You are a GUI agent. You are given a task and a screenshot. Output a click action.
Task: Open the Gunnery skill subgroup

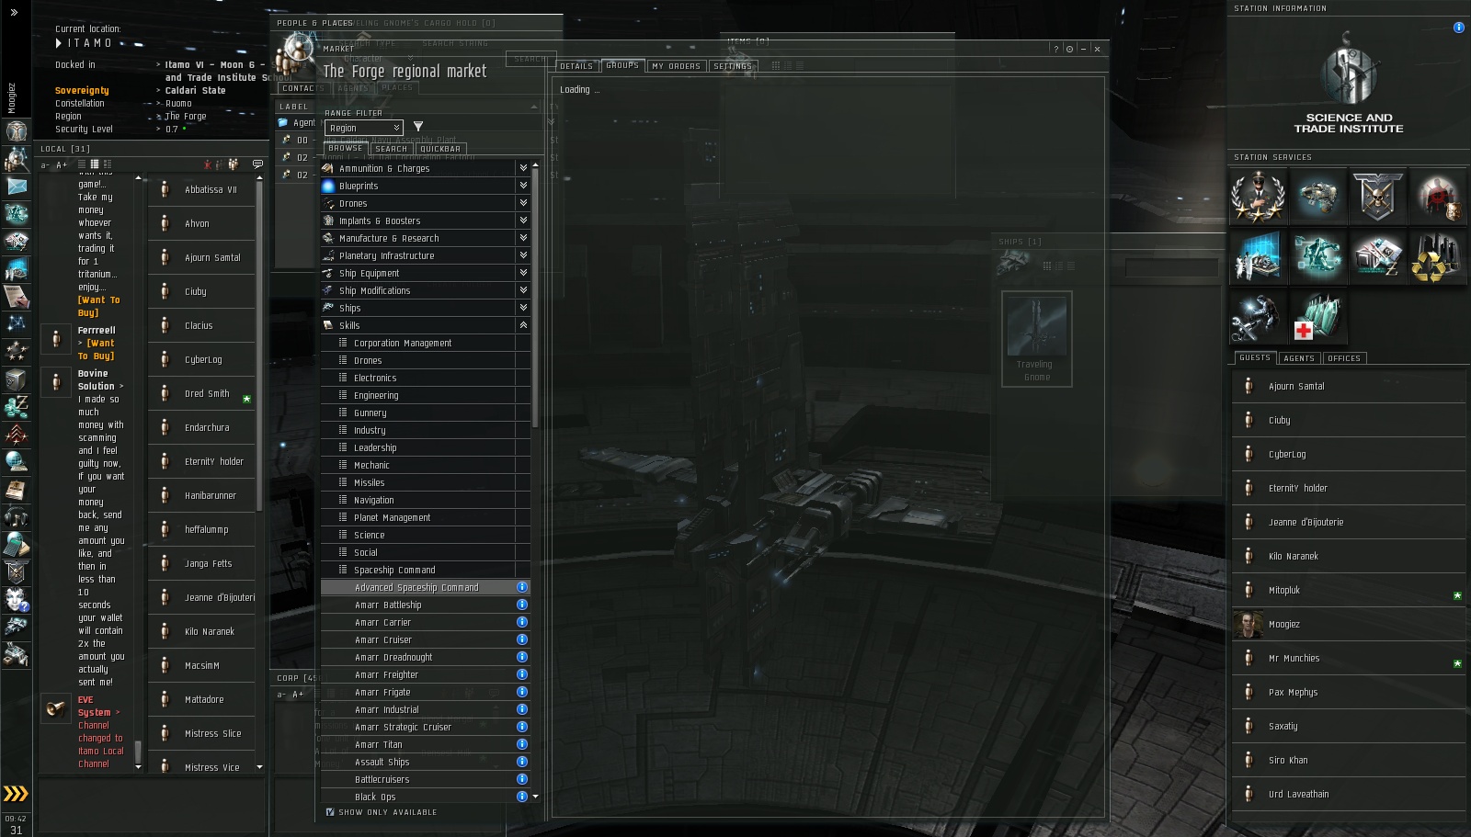(426, 413)
